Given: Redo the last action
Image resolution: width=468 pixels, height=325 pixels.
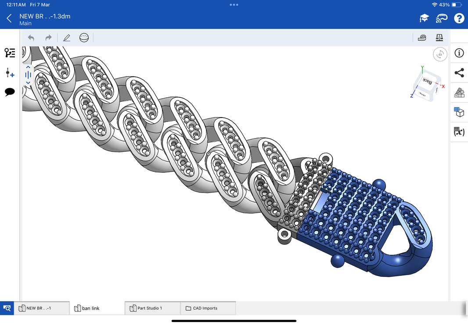Looking at the screenshot, I should click(48, 38).
